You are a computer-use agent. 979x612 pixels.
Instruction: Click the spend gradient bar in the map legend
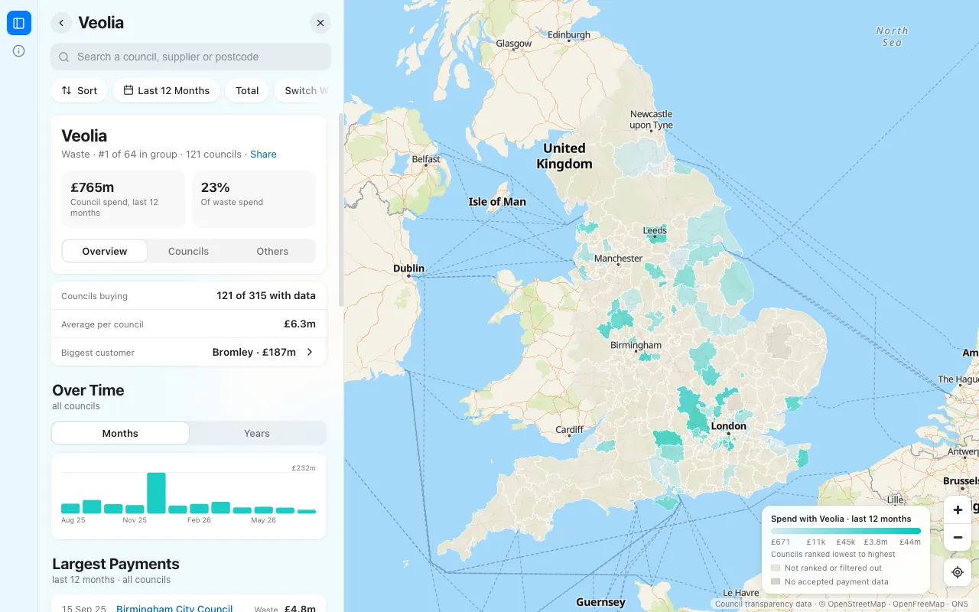pos(846,531)
